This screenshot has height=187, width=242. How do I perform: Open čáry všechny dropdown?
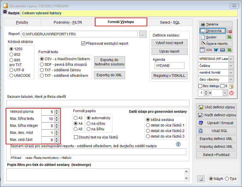click(231, 79)
